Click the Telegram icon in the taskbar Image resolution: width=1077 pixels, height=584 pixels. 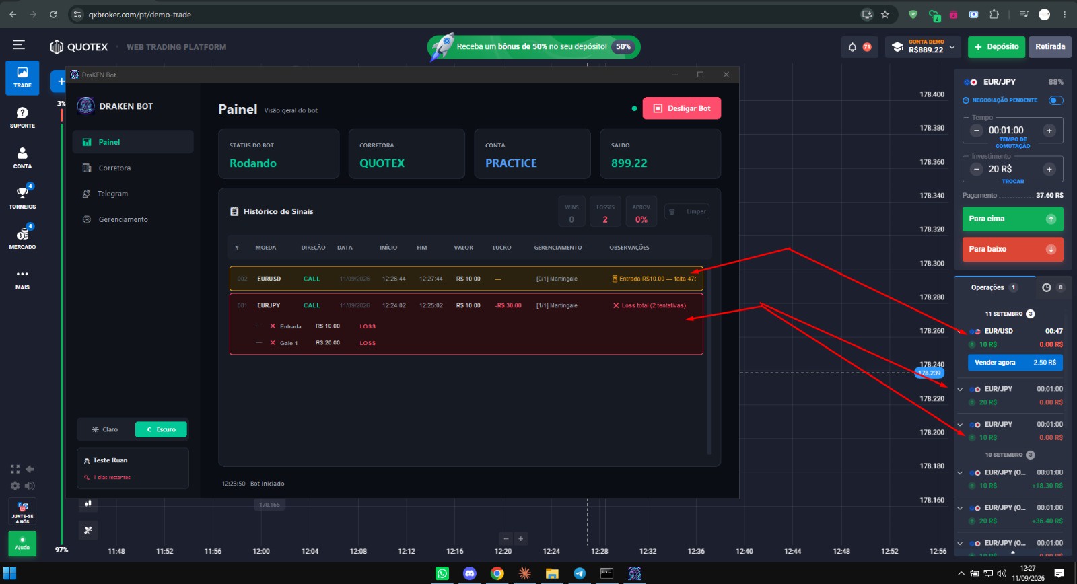pyautogui.click(x=580, y=573)
